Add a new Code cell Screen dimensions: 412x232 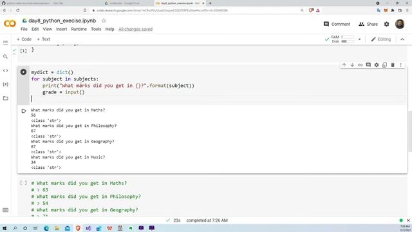(x=24, y=39)
